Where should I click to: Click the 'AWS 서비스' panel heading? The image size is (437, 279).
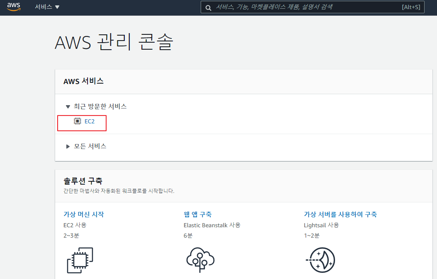click(x=84, y=81)
